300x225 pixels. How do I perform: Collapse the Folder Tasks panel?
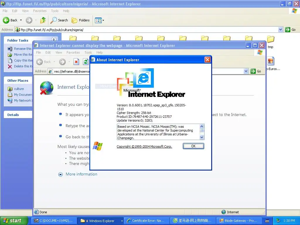54,40
